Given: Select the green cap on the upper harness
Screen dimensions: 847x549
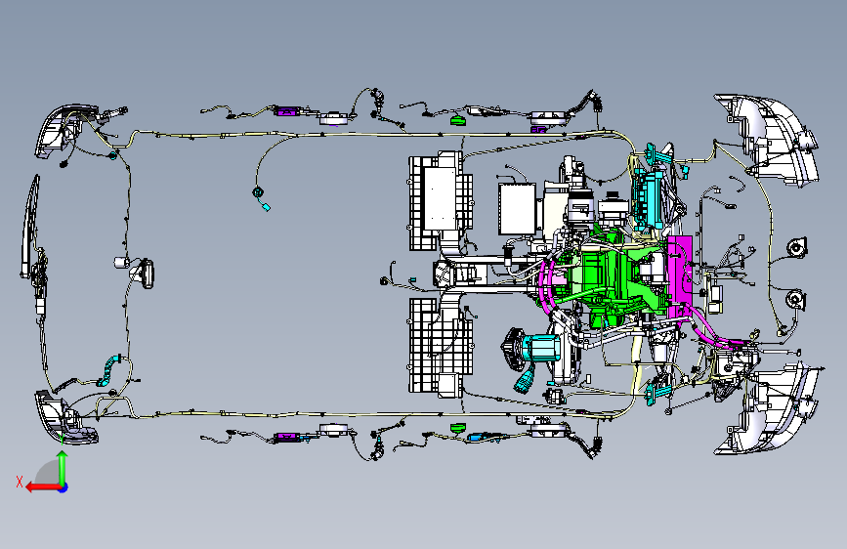Looking at the screenshot, I should [x=457, y=119].
